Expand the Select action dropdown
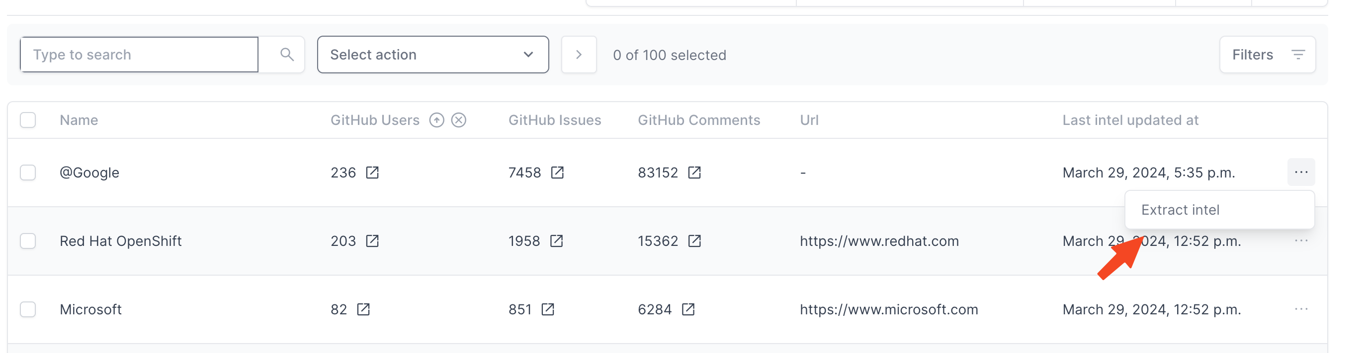This screenshot has height=353, width=1366. pos(432,55)
